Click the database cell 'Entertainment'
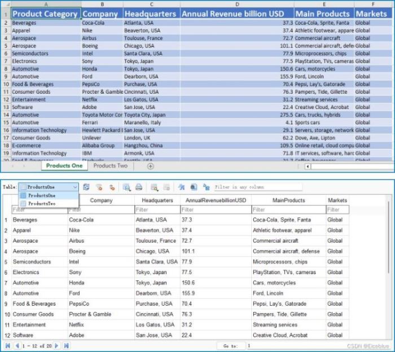395x352 pixels. [x=40, y=325]
